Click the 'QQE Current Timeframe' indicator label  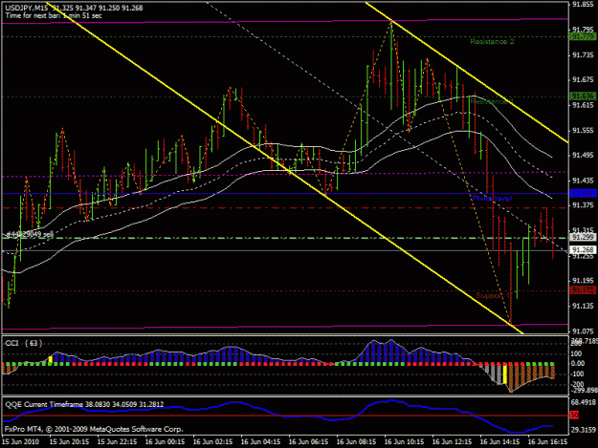pyautogui.click(x=42, y=405)
